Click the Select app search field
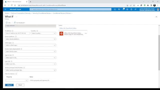The image size is (160, 90). click(73, 28)
